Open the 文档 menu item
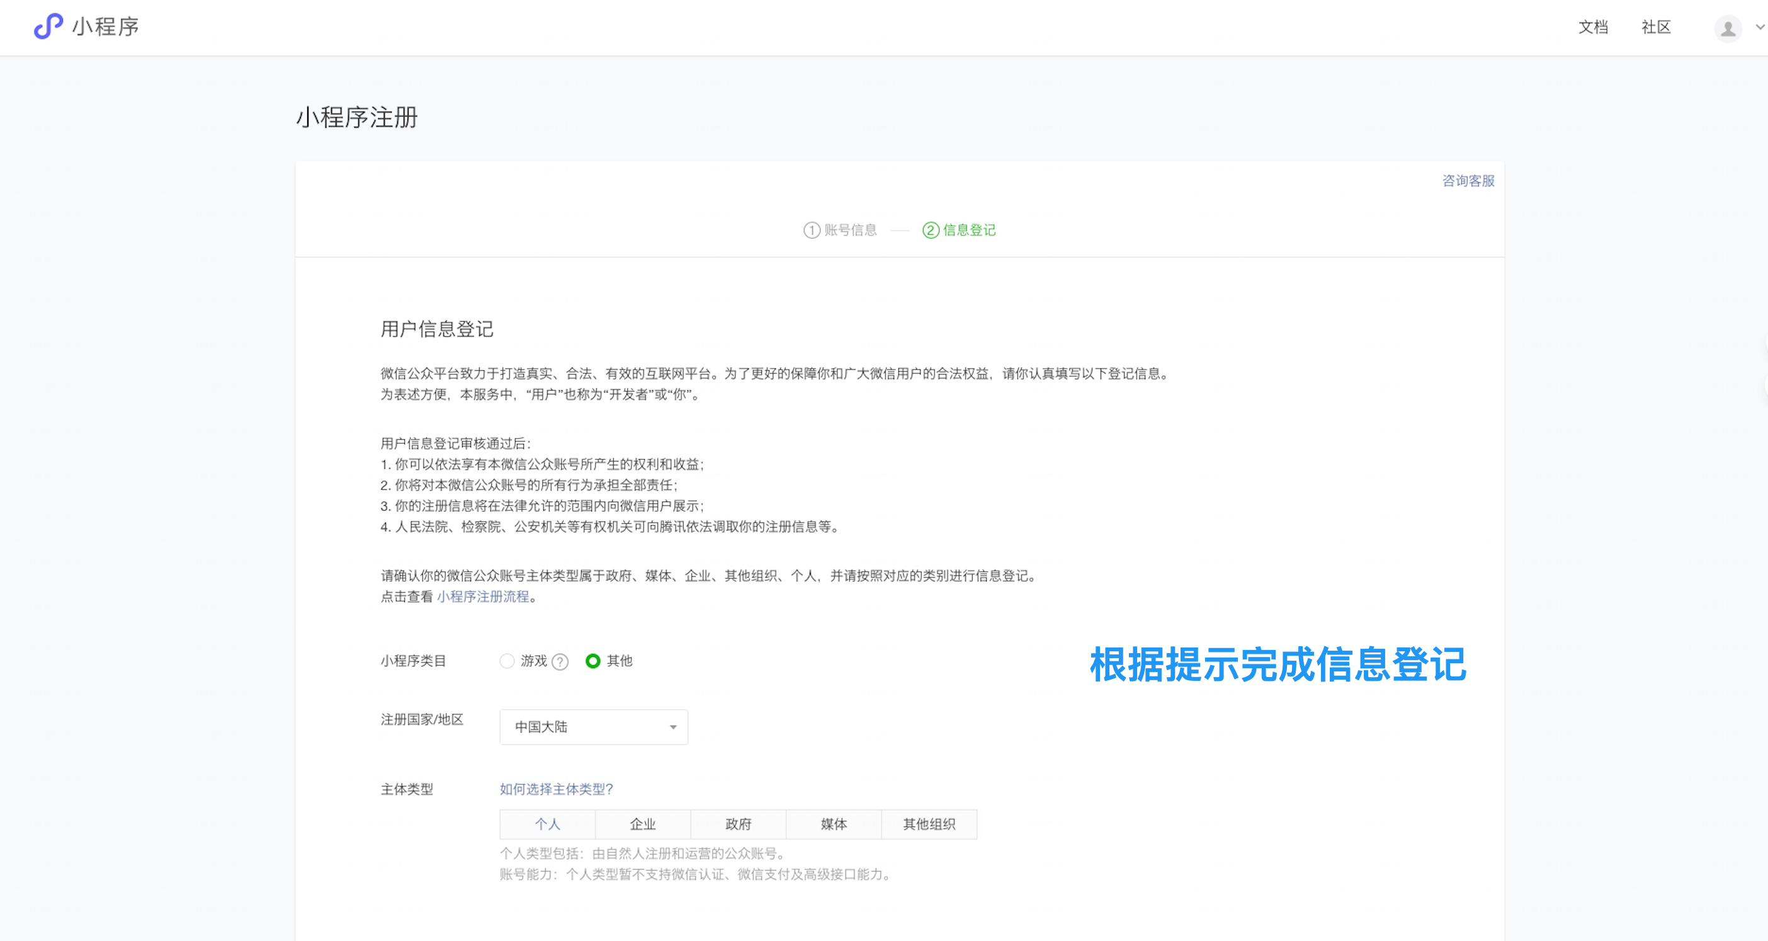 pyautogui.click(x=1593, y=26)
